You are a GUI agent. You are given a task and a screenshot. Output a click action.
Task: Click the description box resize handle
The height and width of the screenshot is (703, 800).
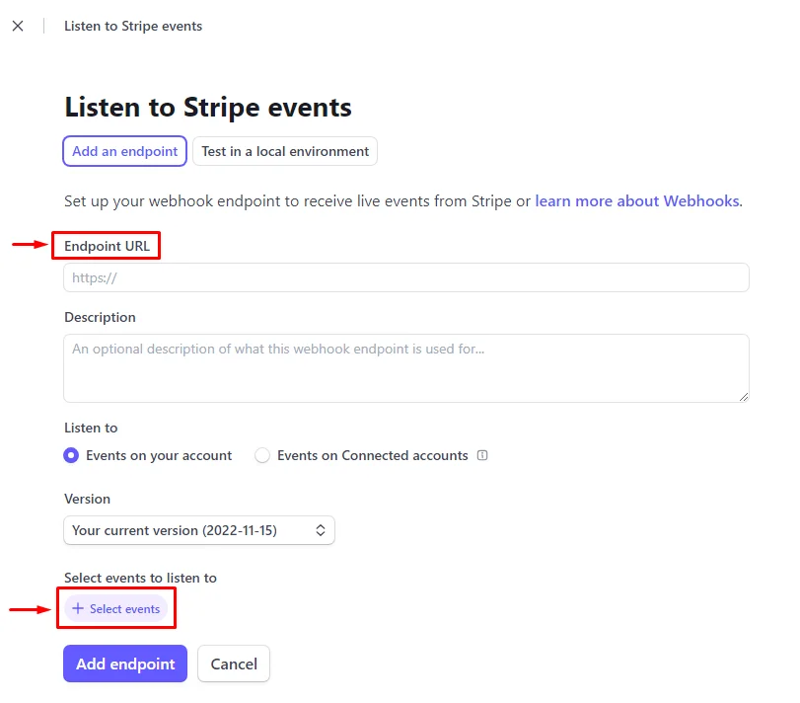tap(744, 397)
